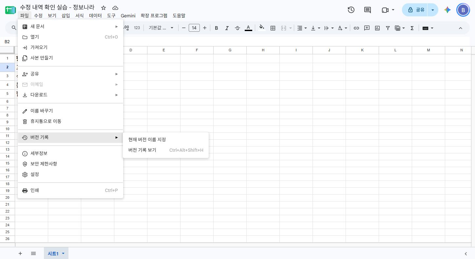
Task: Add a new sheet with plus icon
Action: [x=20, y=253]
